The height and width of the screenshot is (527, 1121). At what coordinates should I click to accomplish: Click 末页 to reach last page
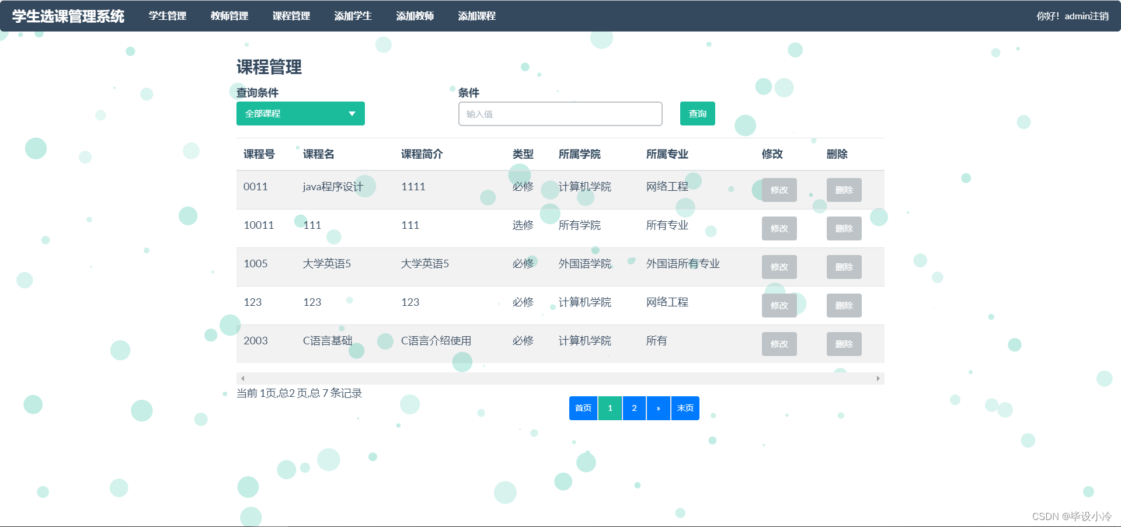pos(684,408)
